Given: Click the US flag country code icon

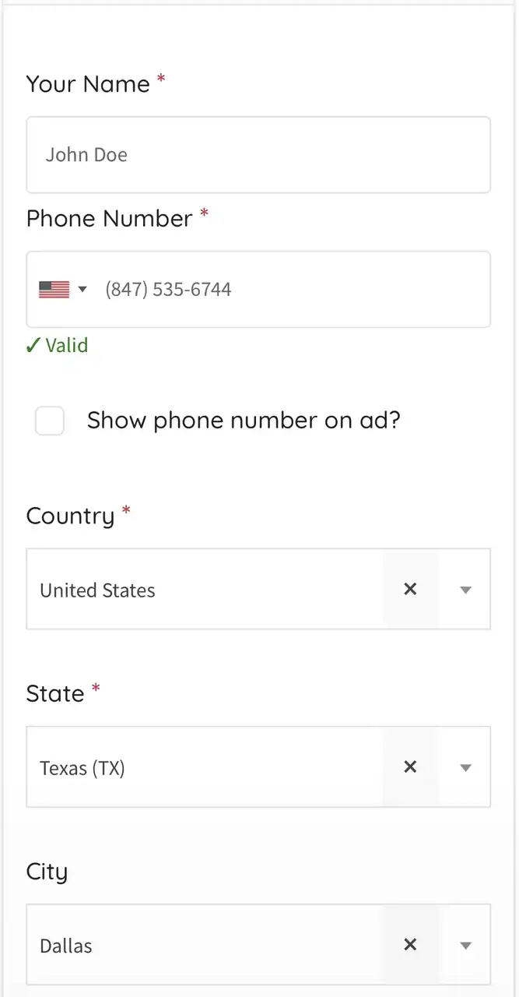Looking at the screenshot, I should [54, 290].
